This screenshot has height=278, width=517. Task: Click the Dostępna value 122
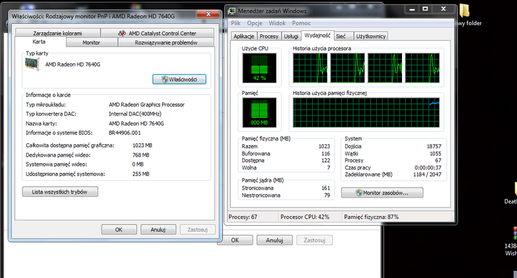326,161
